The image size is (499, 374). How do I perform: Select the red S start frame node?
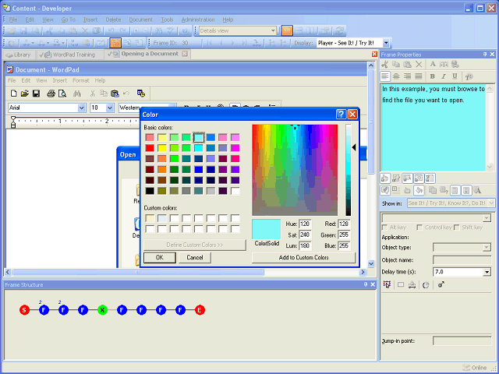click(x=24, y=310)
